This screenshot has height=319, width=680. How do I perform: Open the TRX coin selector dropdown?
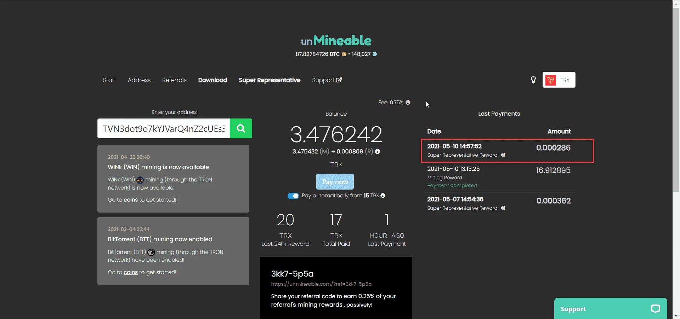[x=559, y=80]
